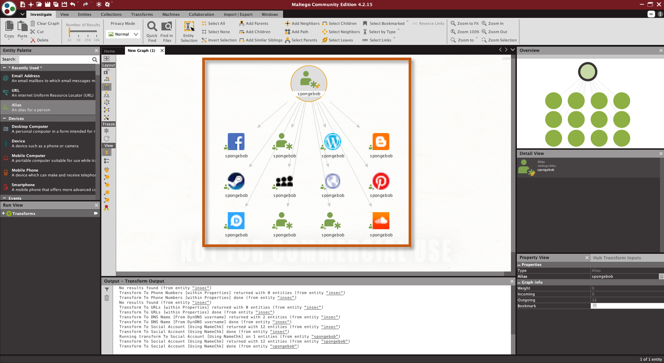This screenshot has height=363, width=664.
Task: Click the Pinterest spongebob entity
Action: click(381, 181)
